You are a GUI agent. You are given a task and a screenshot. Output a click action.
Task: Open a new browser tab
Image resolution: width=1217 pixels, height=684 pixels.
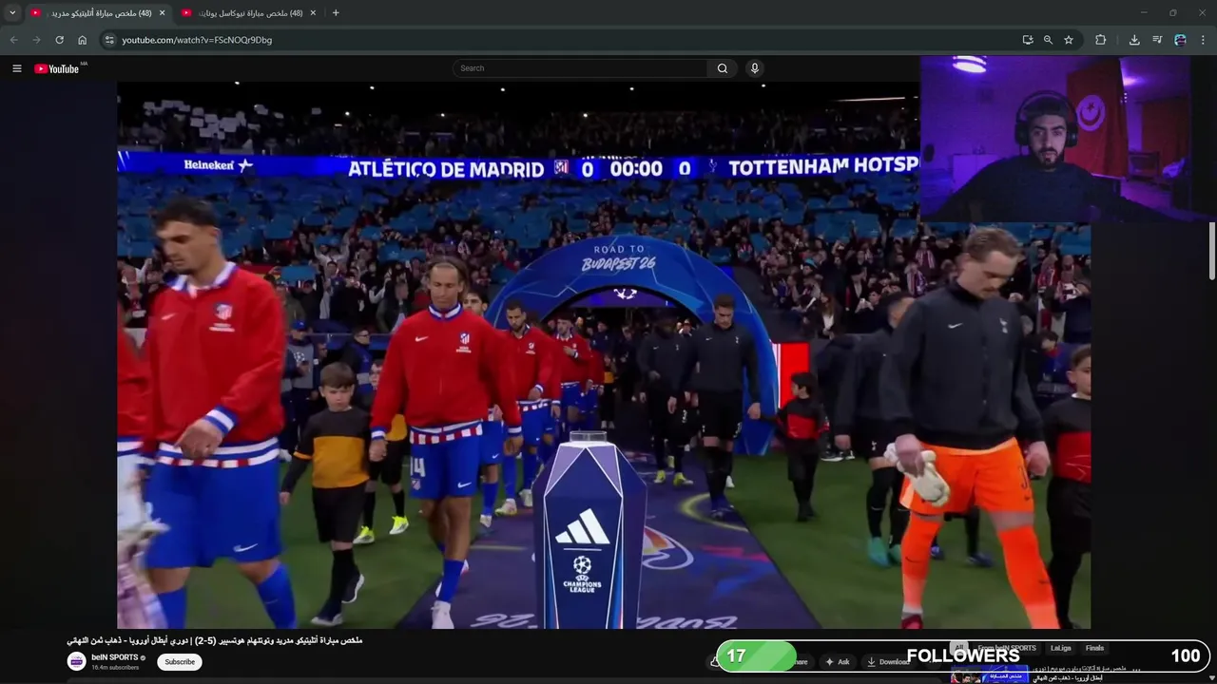[336, 12]
